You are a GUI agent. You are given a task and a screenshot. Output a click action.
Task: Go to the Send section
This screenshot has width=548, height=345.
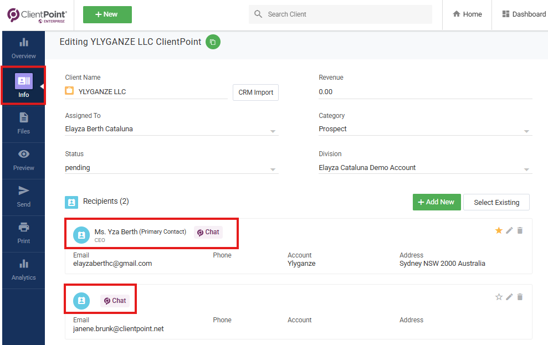click(23, 197)
